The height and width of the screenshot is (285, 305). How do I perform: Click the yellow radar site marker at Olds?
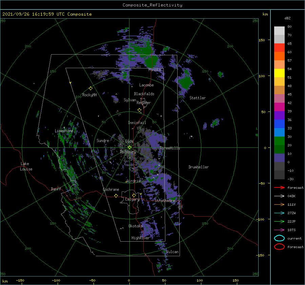click(129, 147)
